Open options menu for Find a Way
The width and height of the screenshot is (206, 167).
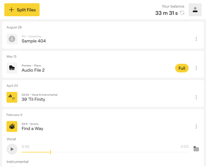196,126
